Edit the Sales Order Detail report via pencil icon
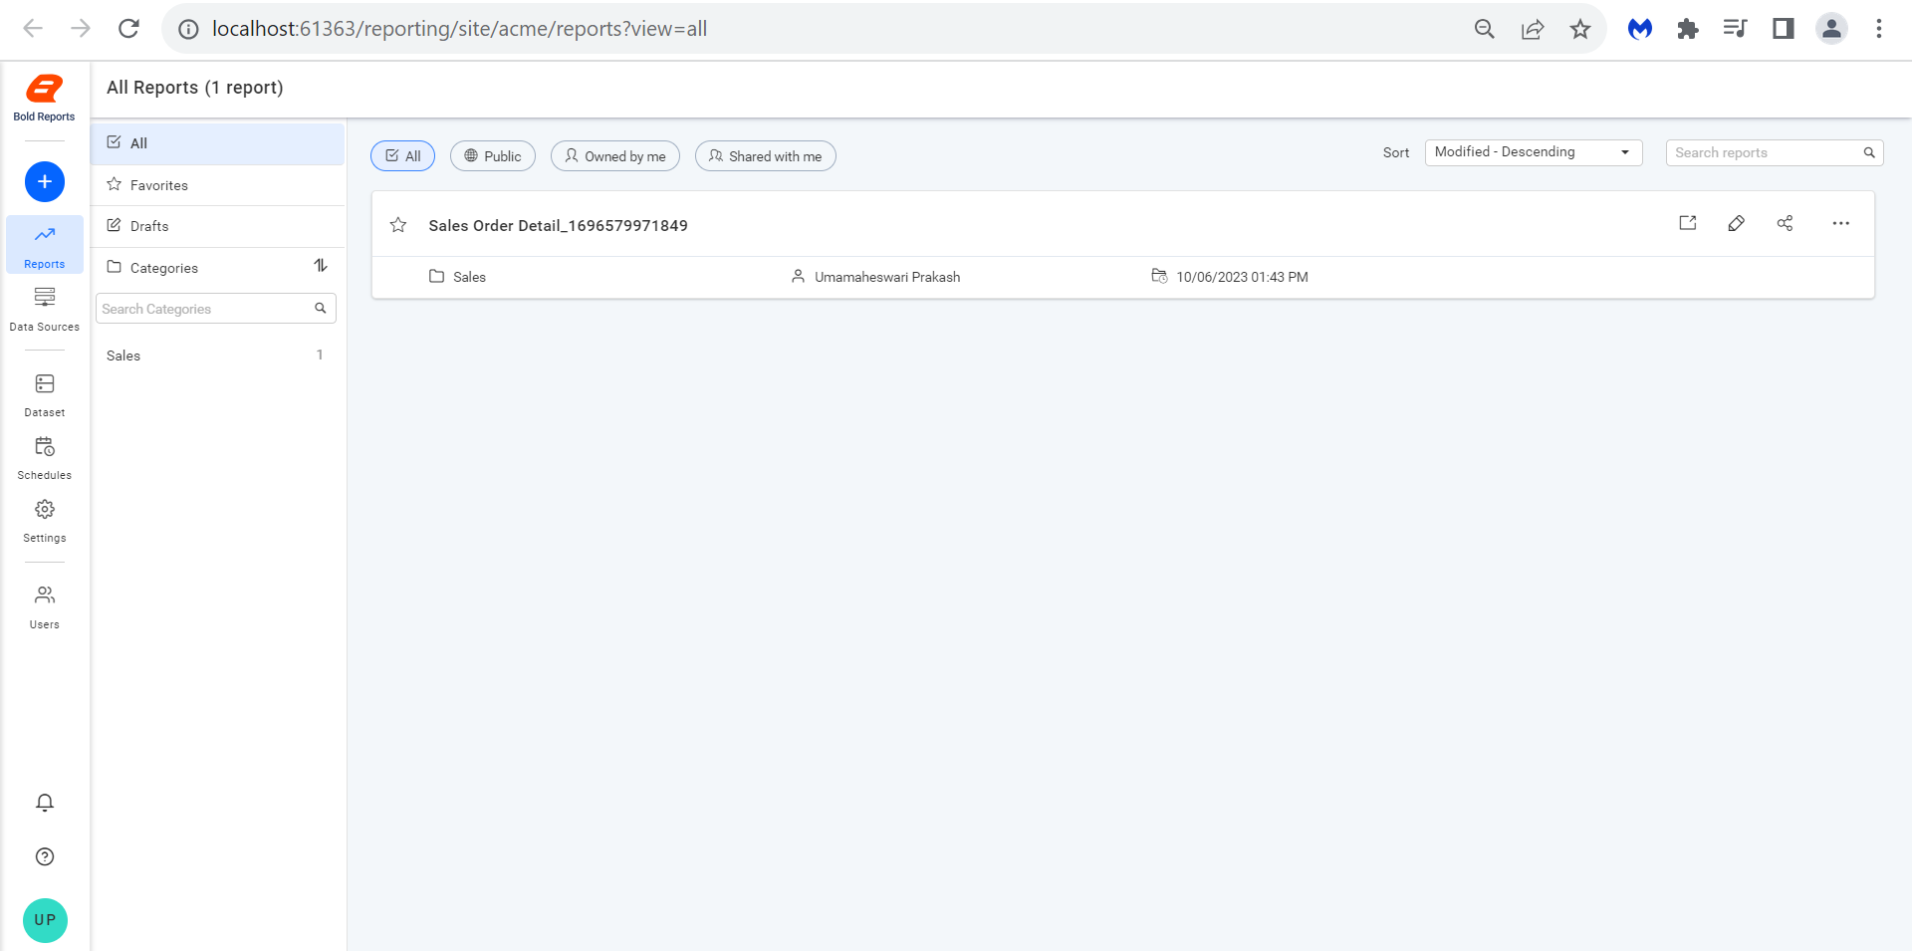 pyautogui.click(x=1736, y=223)
